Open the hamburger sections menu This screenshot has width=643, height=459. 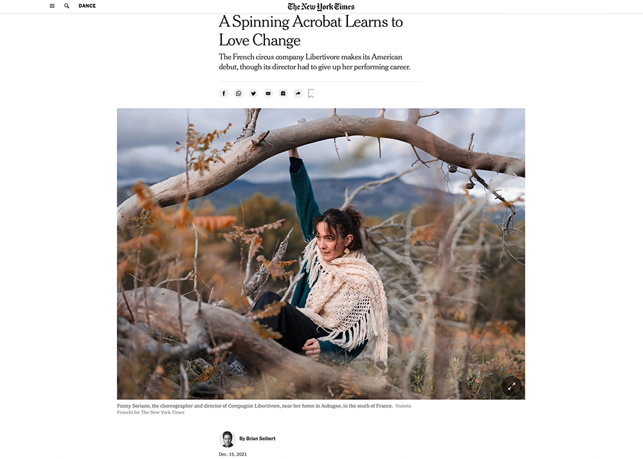(52, 6)
